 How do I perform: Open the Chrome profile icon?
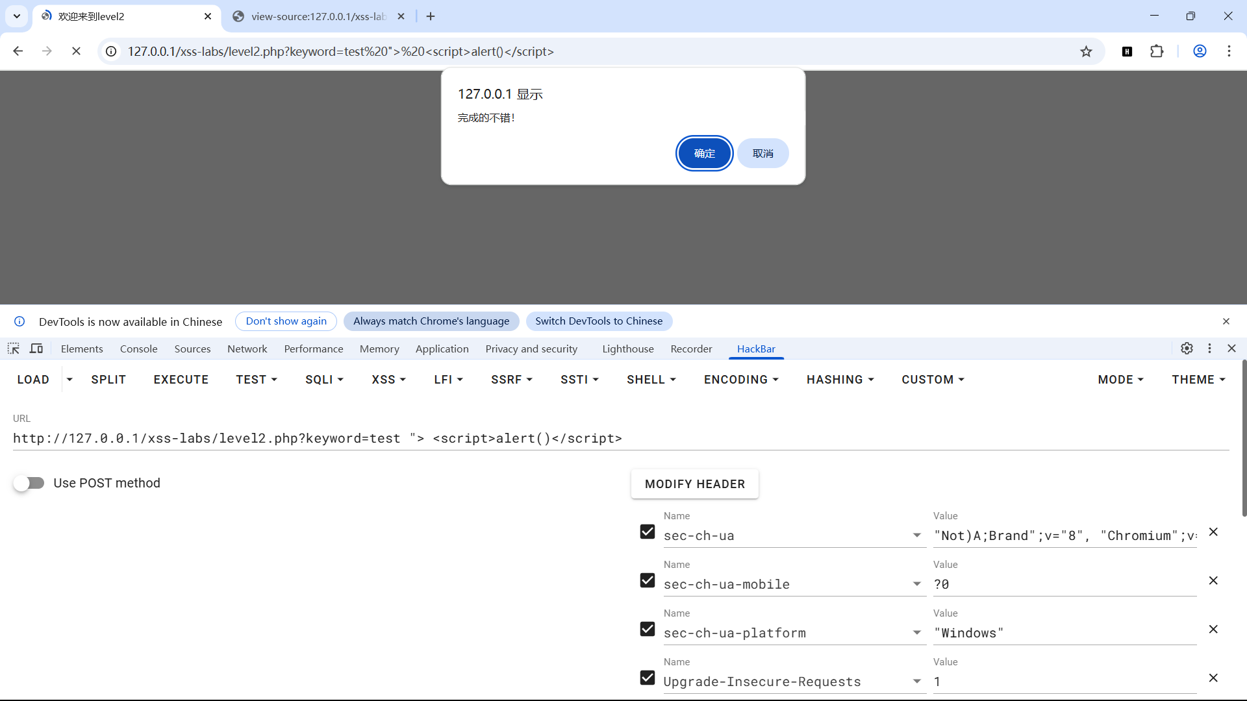click(1200, 51)
